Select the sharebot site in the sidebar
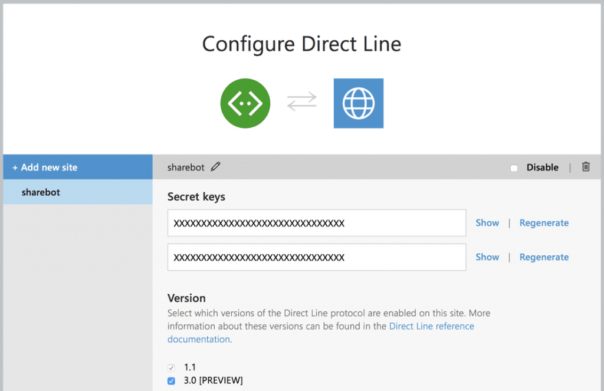The width and height of the screenshot is (604, 391). [x=41, y=192]
